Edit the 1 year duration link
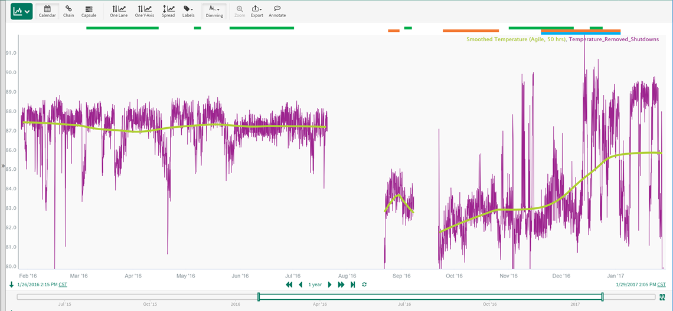 coord(315,284)
